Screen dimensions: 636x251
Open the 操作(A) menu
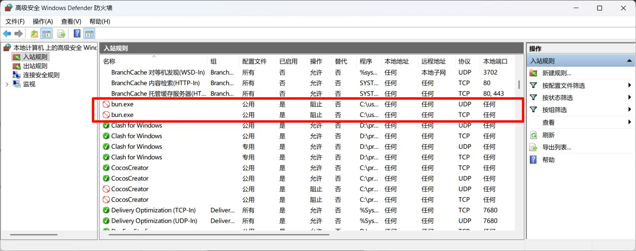coord(42,21)
